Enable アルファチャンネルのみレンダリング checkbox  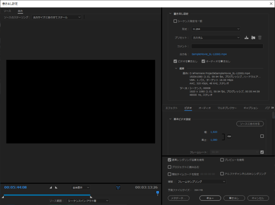pos(222,174)
